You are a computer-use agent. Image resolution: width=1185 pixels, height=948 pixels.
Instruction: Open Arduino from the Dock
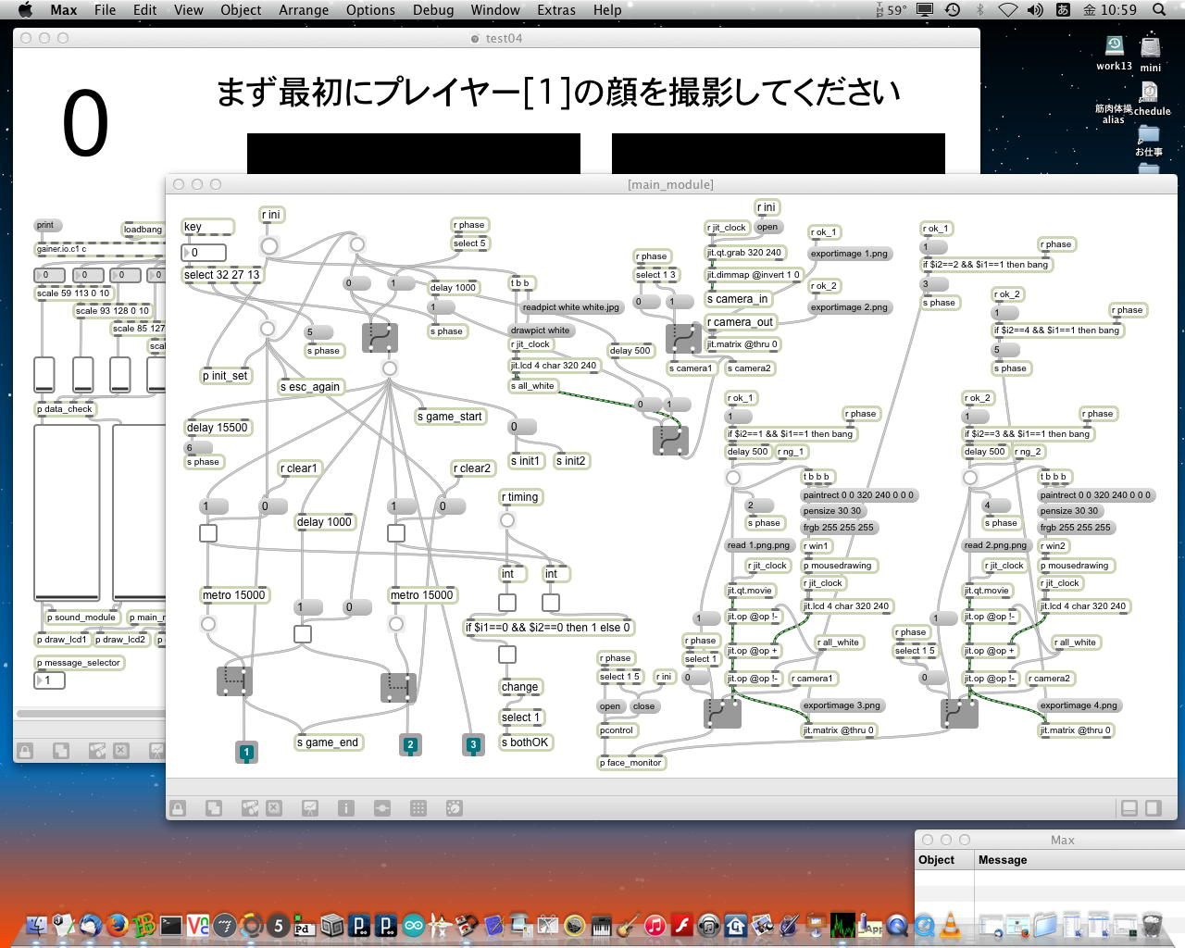(414, 924)
